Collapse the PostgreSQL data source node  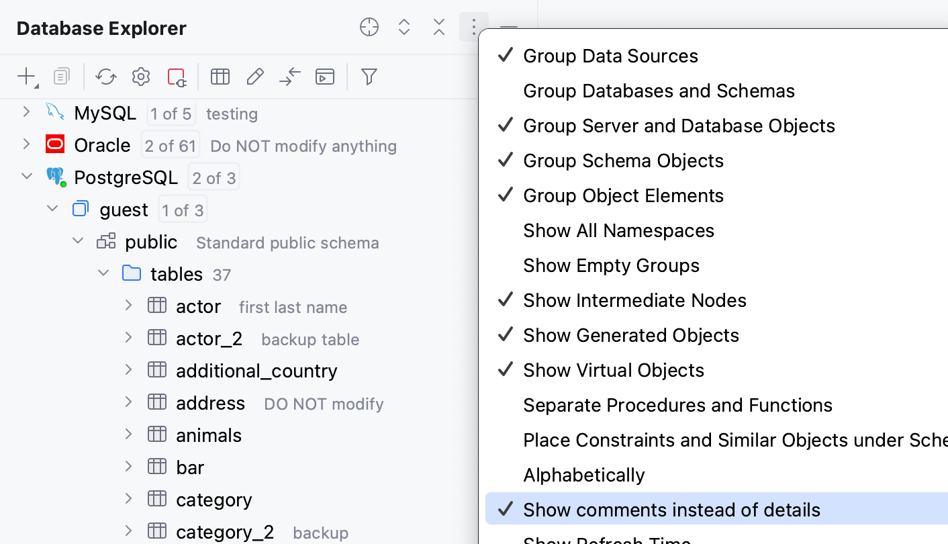click(x=26, y=176)
